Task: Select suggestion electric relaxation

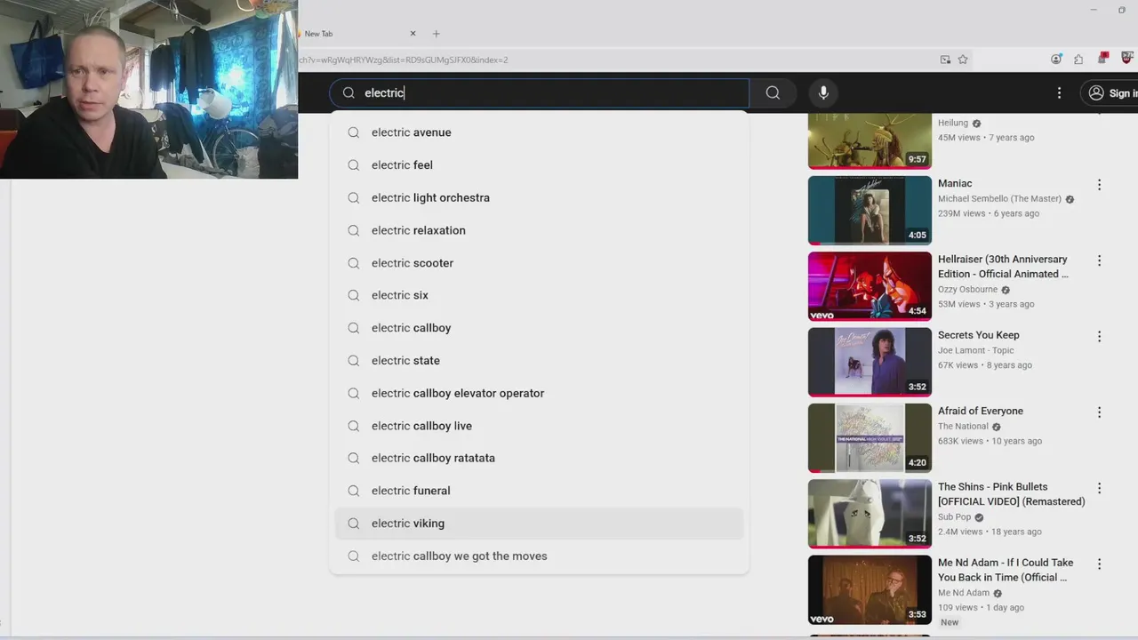Action: pos(539,230)
